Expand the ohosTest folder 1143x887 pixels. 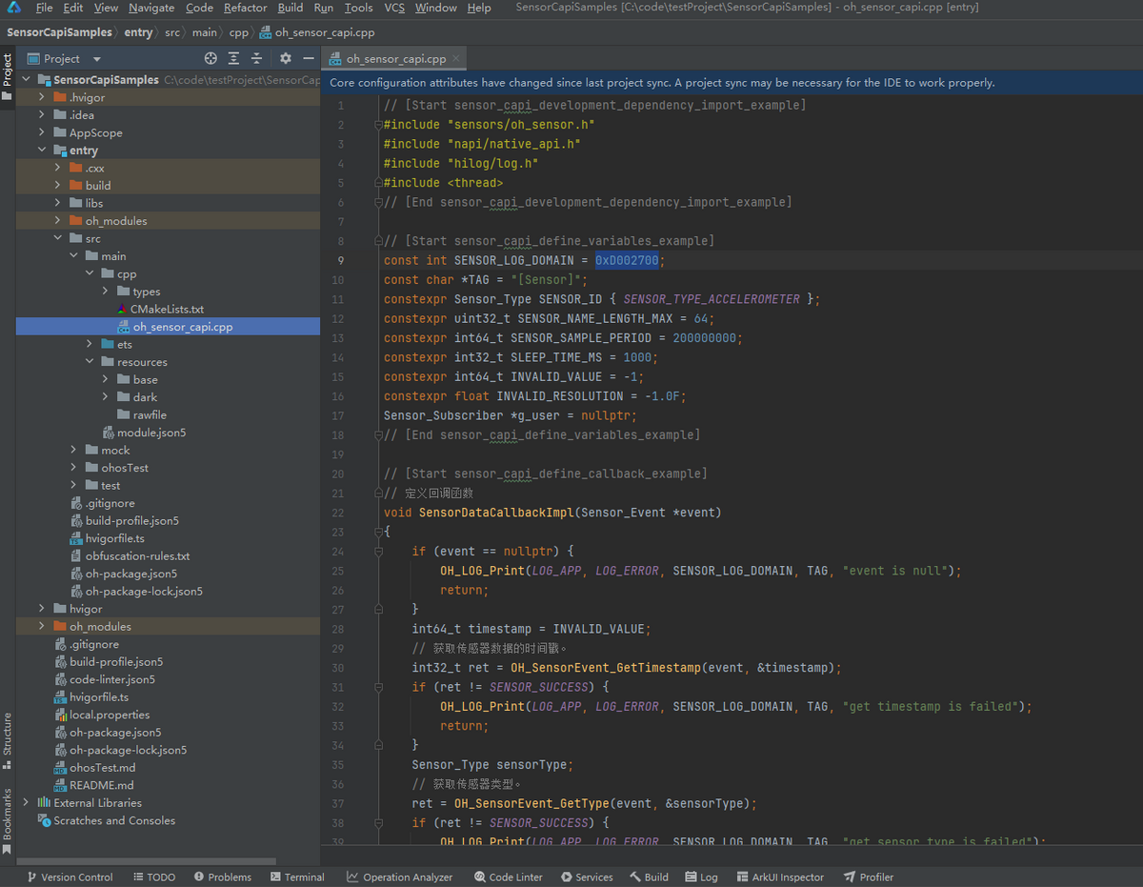point(74,468)
